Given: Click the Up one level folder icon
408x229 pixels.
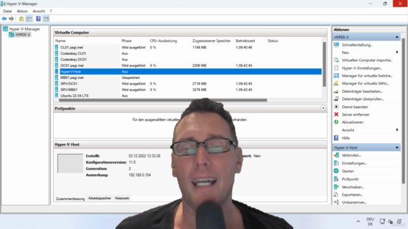Looking at the screenshot, I should coord(21,18).
